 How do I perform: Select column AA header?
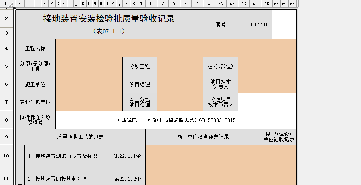tap(221, 4)
